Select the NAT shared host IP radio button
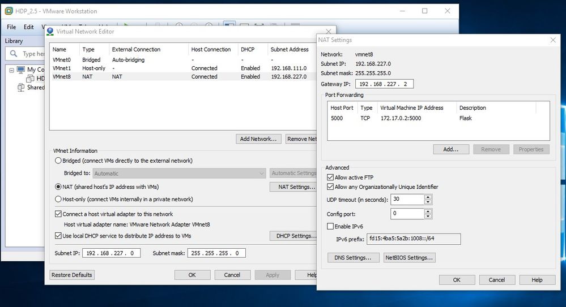566x307 pixels. pyautogui.click(x=58, y=187)
